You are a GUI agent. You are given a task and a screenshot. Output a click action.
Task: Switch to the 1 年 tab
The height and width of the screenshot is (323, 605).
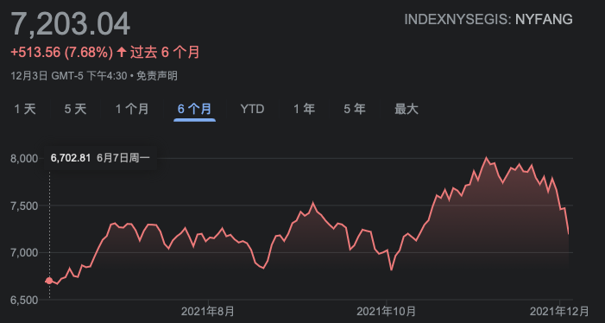click(x=305, y=109)
